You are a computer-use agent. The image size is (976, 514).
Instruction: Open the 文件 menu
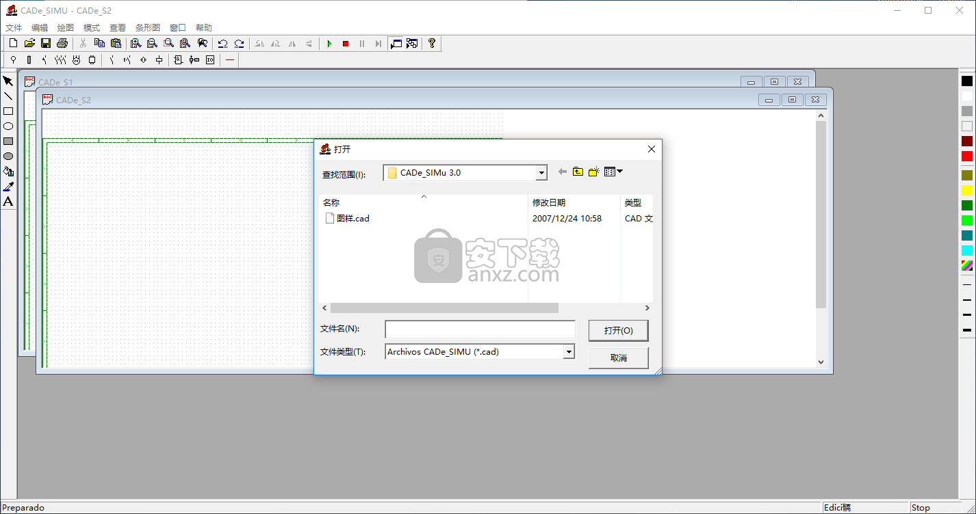tap(14, 28)
